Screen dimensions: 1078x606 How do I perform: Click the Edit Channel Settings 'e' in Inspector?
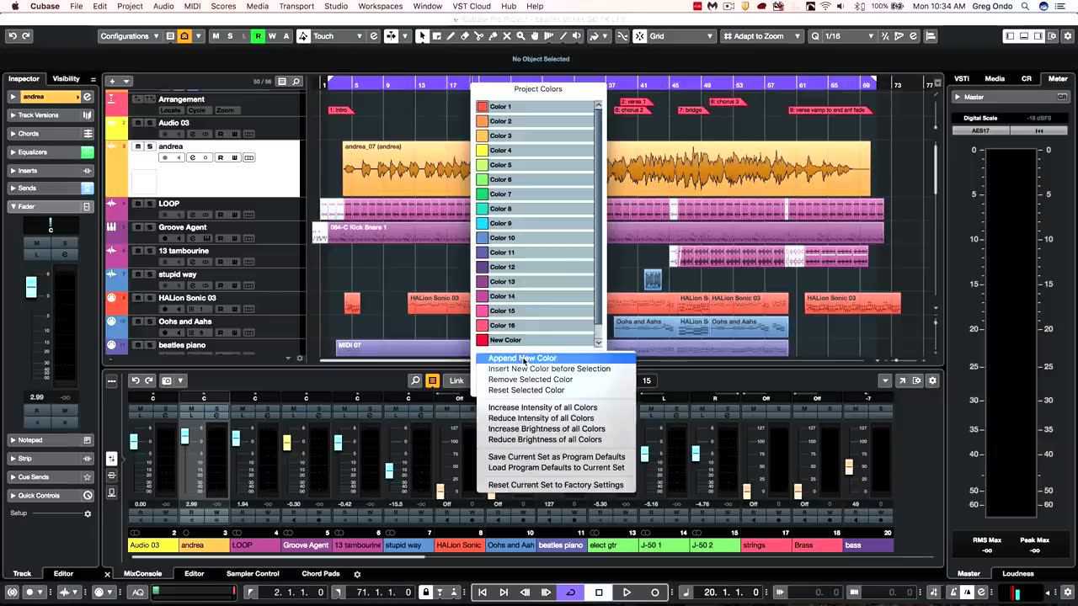point(87,97)
